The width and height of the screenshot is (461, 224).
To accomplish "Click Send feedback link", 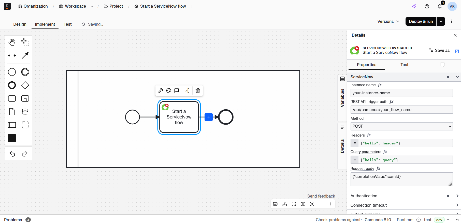I will 321,196.
